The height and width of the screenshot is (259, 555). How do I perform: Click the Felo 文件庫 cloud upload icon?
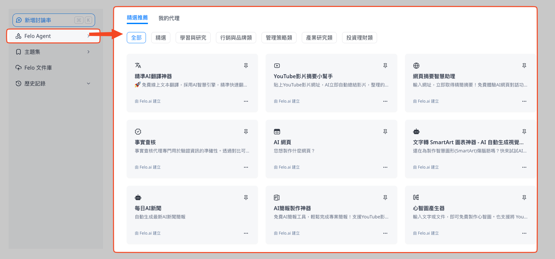[18, 68]
